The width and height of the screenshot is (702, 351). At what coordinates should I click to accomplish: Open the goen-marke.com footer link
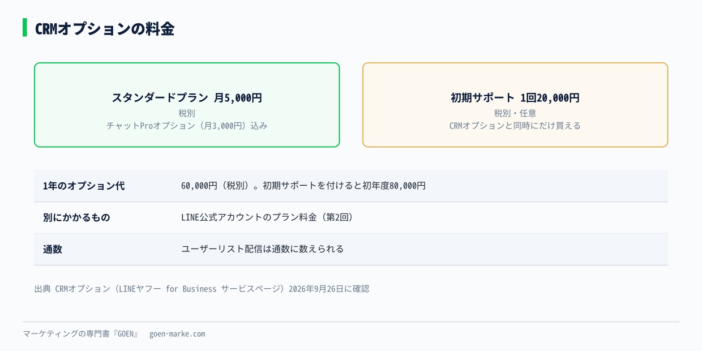coord(177,334)
